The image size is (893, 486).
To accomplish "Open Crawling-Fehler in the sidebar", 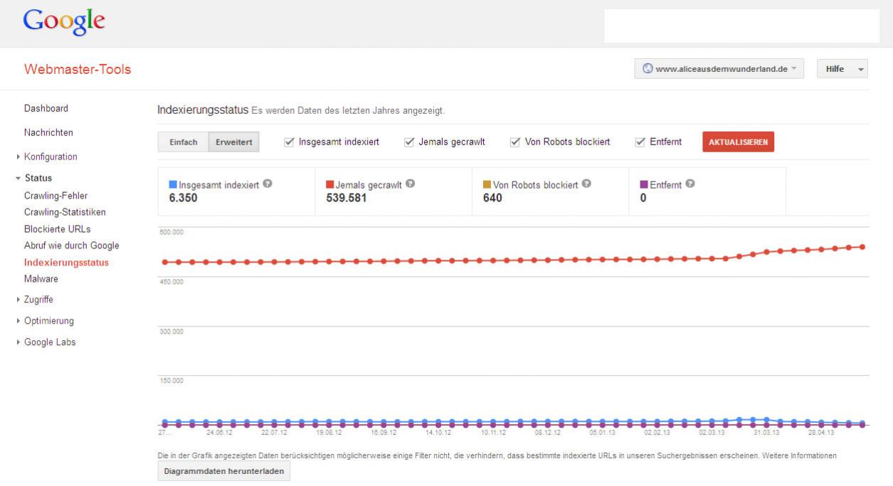I will (56, 196).
